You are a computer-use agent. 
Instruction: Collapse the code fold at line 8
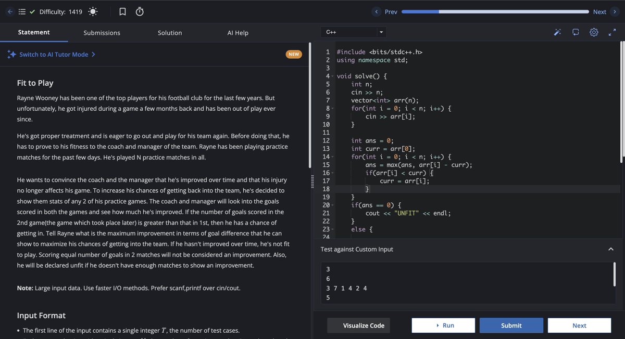point(333,109)
